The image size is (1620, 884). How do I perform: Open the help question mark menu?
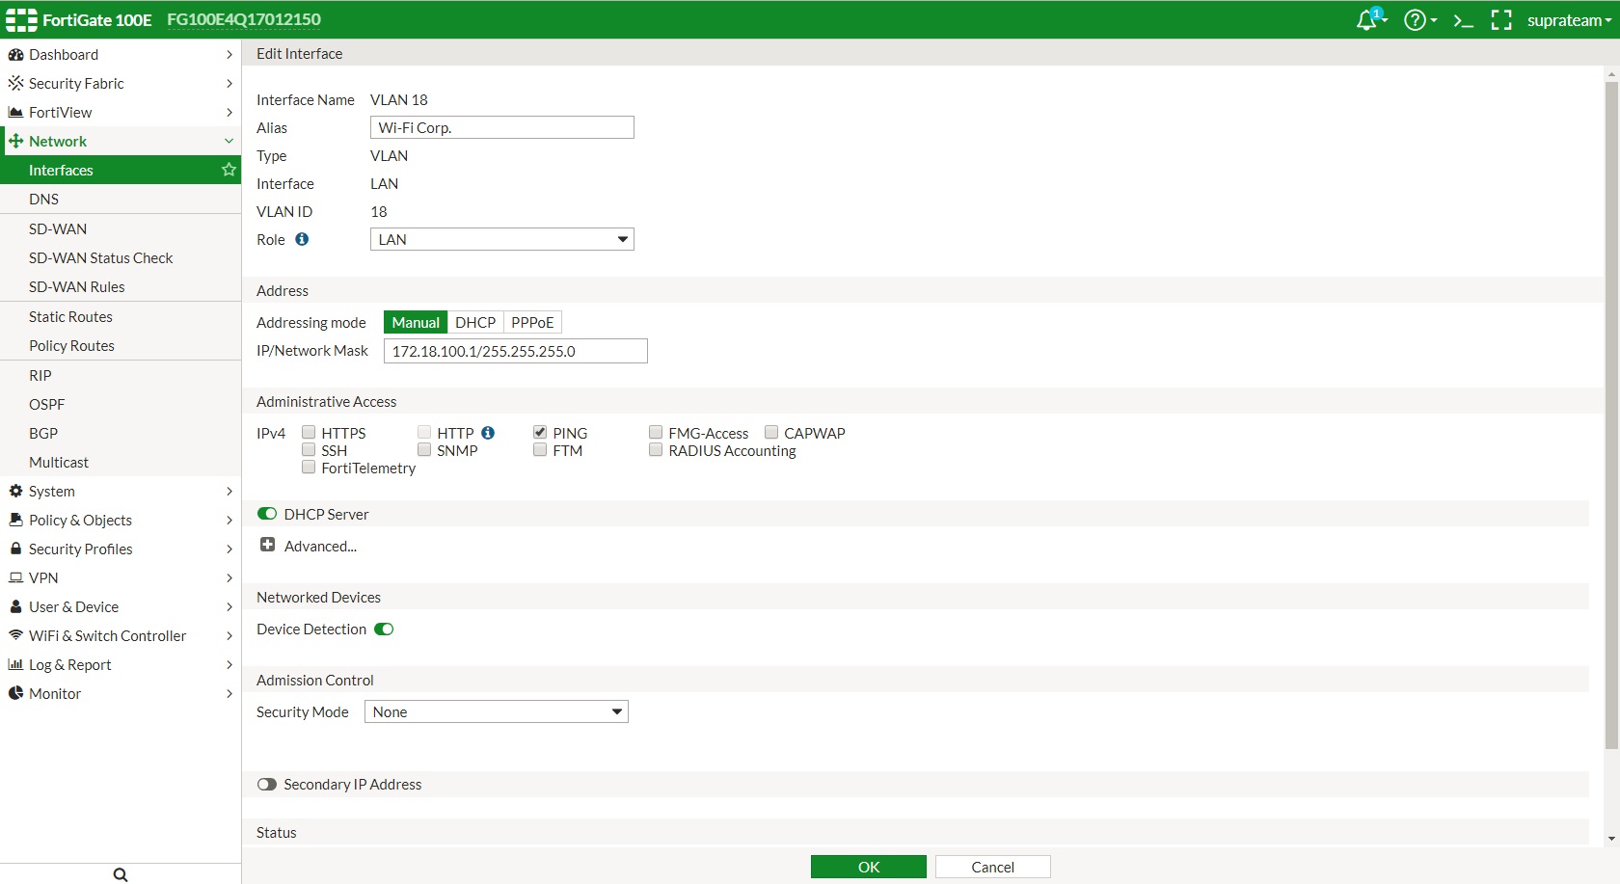[x=1415, y=20]
